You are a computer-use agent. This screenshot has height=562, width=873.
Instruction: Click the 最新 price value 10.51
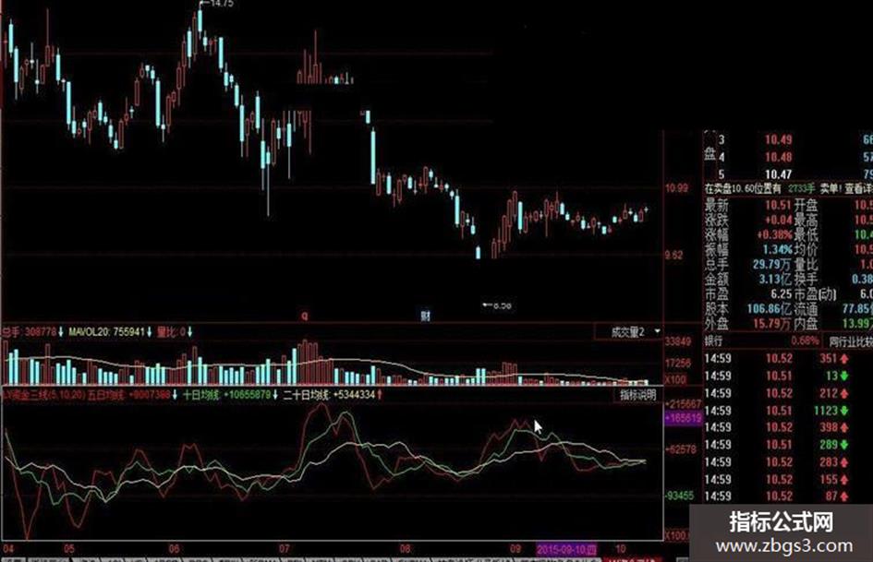coord(778,205)
